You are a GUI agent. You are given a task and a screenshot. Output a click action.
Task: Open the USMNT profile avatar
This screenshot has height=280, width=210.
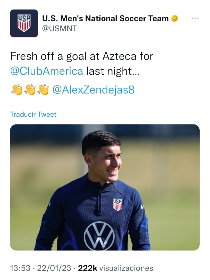click(24, 23)
